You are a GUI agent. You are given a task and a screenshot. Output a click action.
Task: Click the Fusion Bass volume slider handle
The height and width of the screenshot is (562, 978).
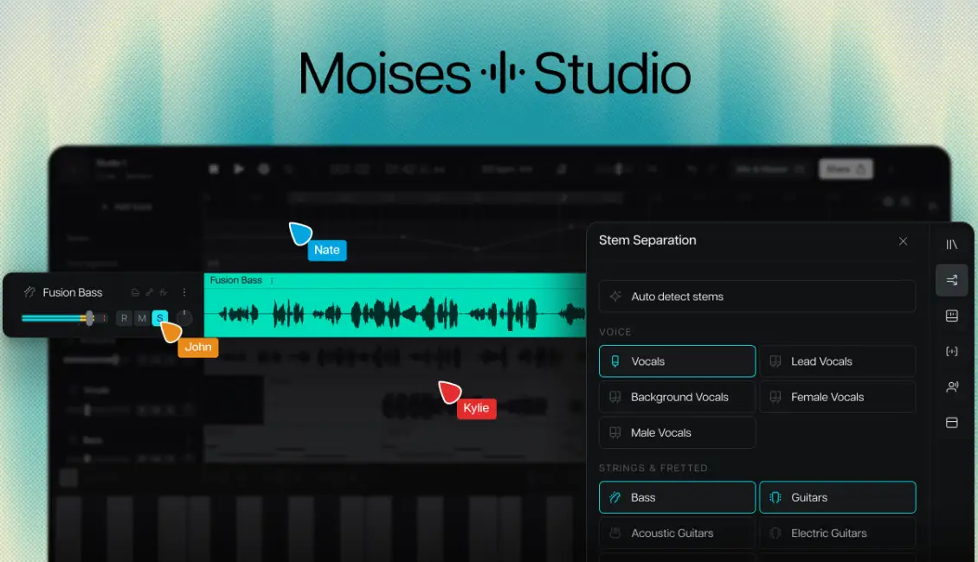[89, 318]
